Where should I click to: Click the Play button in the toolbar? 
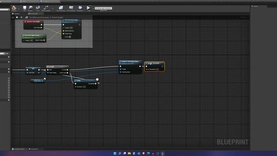88,8
